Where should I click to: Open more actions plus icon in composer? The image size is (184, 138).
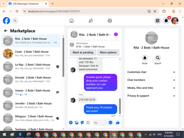click(x=71, y=123)
